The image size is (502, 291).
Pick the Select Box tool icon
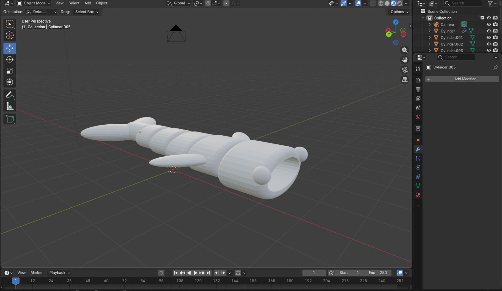(10, 24)
